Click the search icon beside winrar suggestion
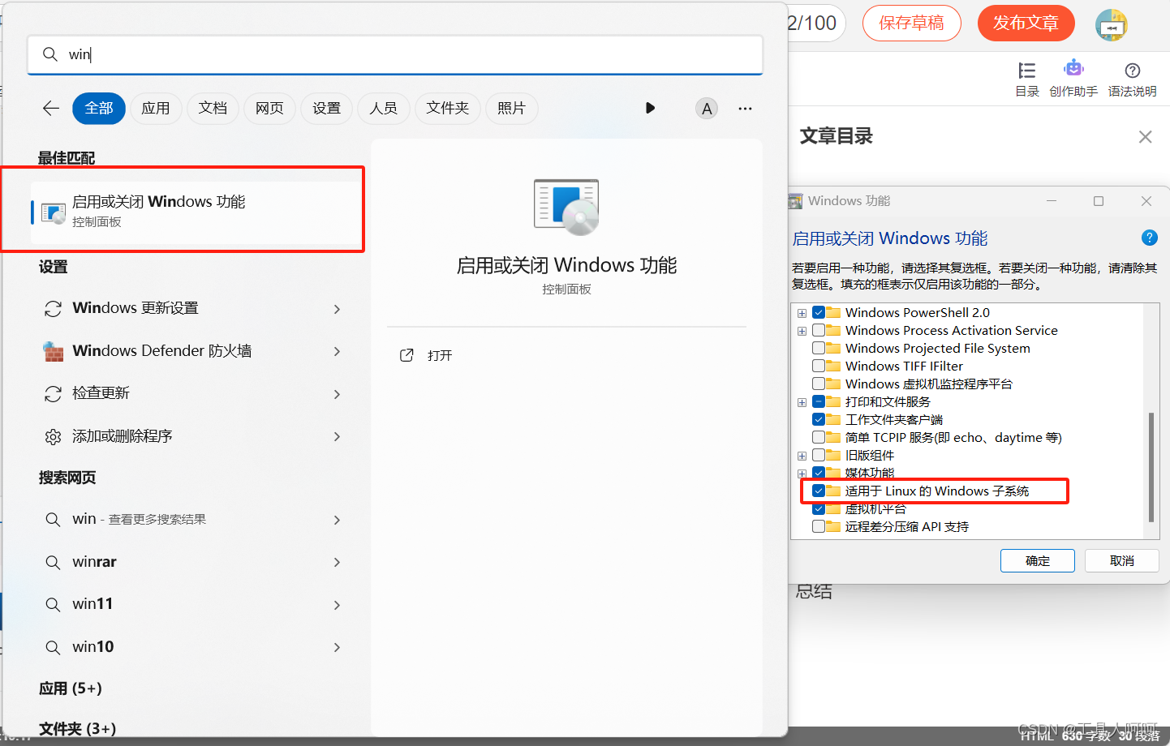1170x746 pixels. click(53, 562)
